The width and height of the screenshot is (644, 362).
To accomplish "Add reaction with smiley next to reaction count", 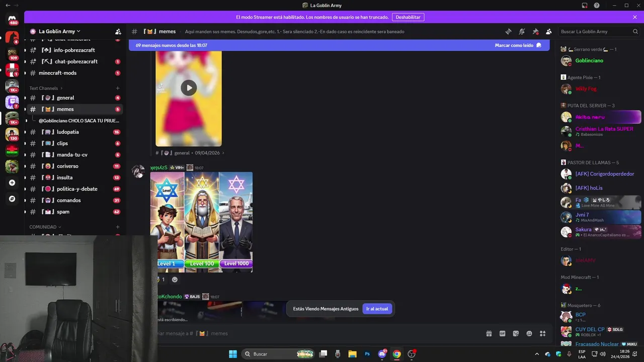I will coord(175,280).
